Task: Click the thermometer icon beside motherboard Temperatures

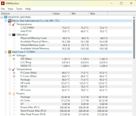Action: (14, 24)
